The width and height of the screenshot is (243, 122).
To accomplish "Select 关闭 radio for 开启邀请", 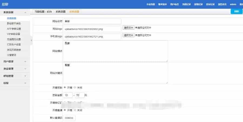I will 75,110.
